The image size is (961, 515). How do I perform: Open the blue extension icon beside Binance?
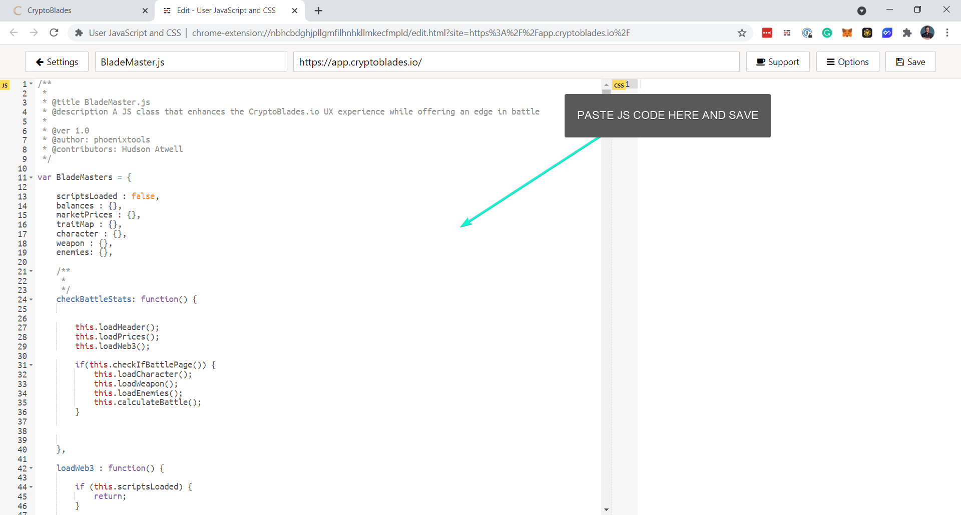(x=887, y=33)
